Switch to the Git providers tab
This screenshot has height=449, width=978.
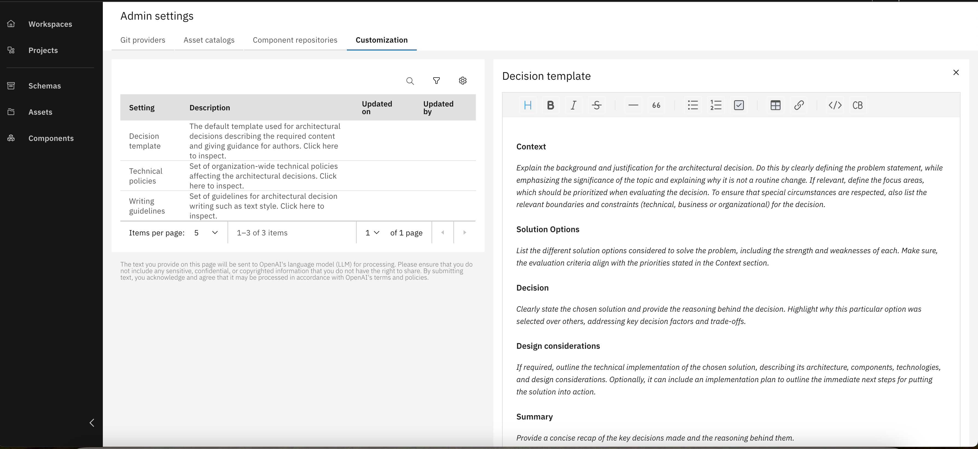(x=142, y=40)
